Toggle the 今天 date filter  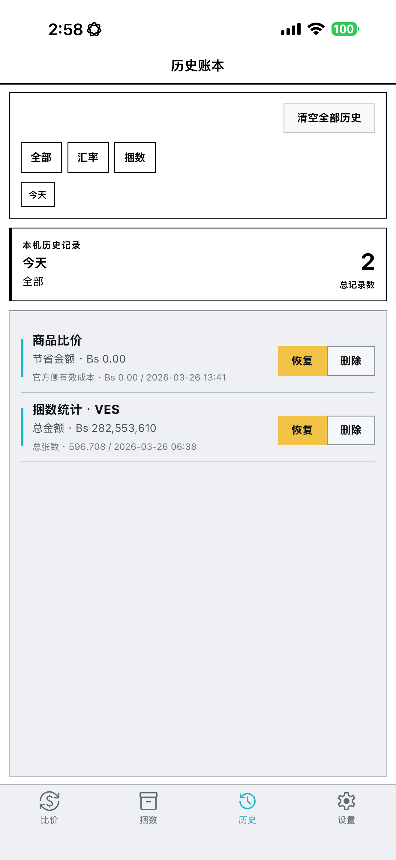pyautogui.click(x=38, y=194)
